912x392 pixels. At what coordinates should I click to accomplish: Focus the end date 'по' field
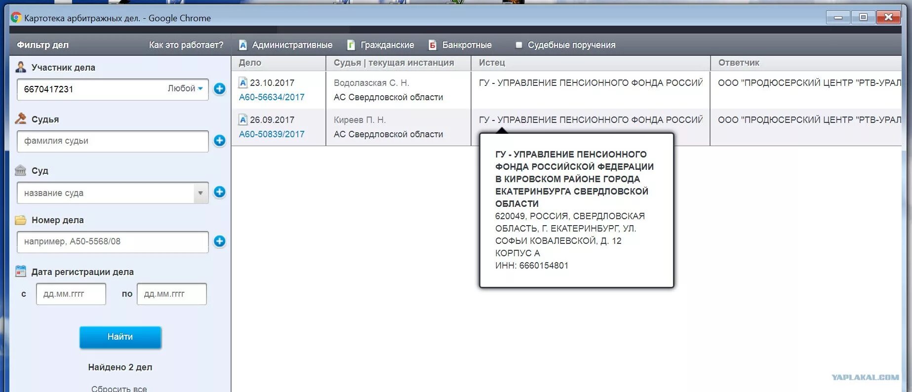coord(172,294)
